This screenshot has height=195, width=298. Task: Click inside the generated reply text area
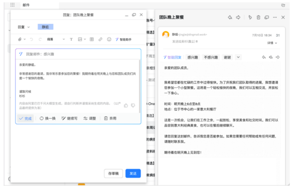tap(77, 81)
